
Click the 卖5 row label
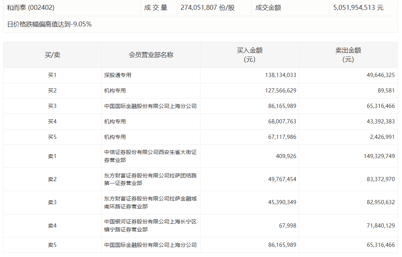coord(52,245)
